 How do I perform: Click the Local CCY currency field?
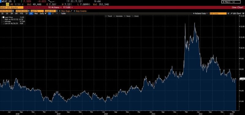click(x=50, y=11)
